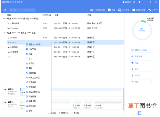160x117 pixels.
Task: Click the 未分配 legend entry
Action: point(75,113)
